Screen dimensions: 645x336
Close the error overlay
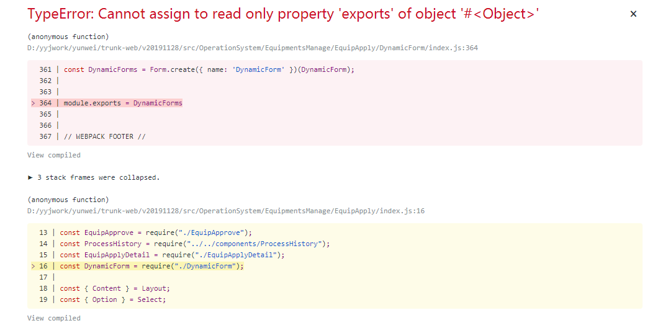(x=633, y=14)
